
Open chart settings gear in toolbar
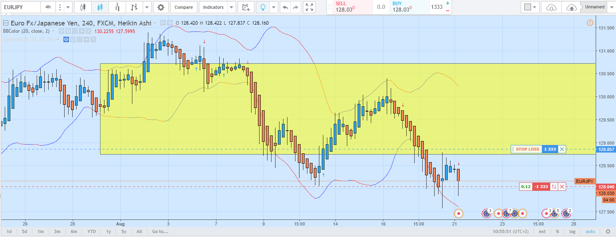point(161,7)
